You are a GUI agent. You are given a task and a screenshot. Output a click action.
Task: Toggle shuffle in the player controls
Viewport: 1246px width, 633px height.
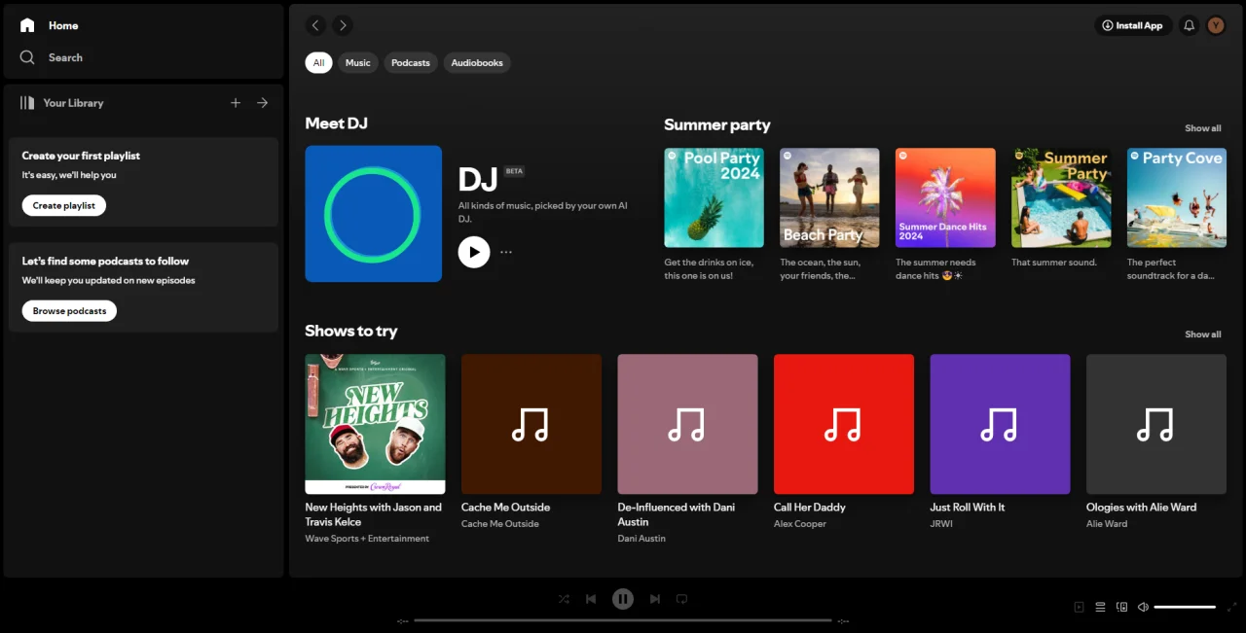[564, 599]
